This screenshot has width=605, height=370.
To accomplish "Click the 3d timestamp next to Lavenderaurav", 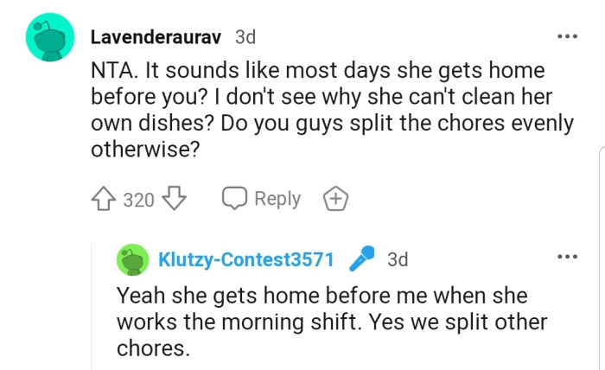I will pyautogui.click(x=245, y=37).
